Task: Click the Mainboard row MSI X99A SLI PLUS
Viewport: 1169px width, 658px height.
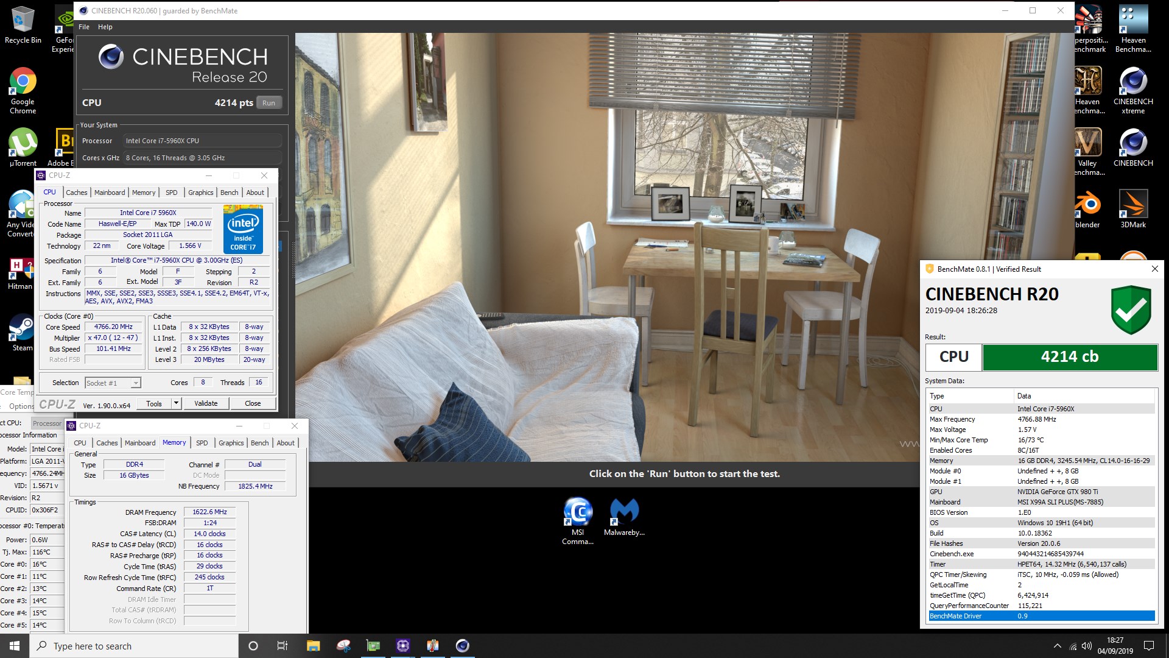Action: 1041,502
